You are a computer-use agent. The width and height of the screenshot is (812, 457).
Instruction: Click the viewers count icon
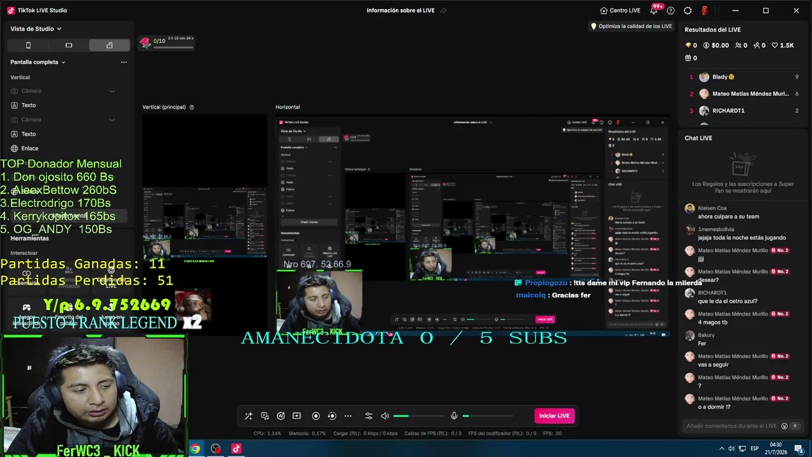click(738, 46)
